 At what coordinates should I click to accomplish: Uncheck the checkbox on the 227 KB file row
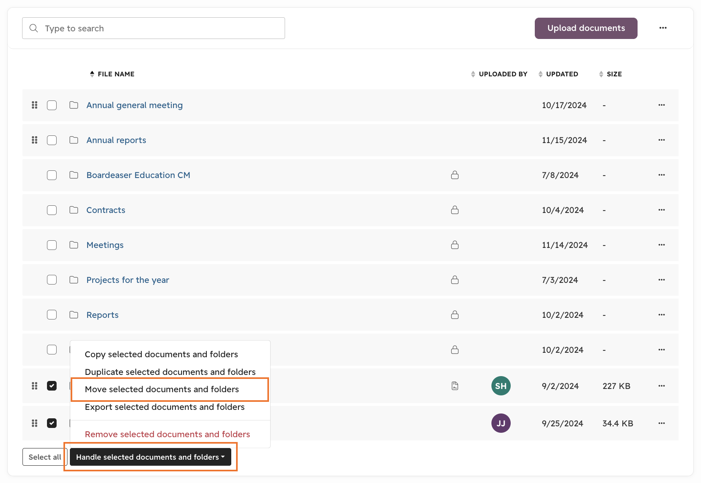point(52,386)
